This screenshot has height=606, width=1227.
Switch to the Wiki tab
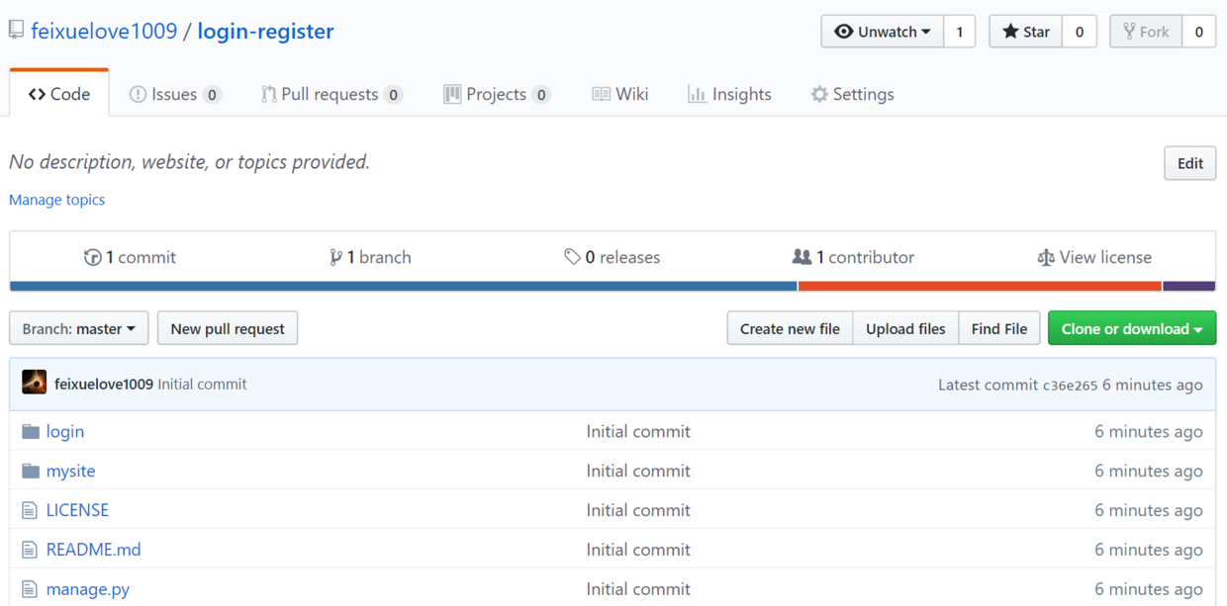pos(620,94)
